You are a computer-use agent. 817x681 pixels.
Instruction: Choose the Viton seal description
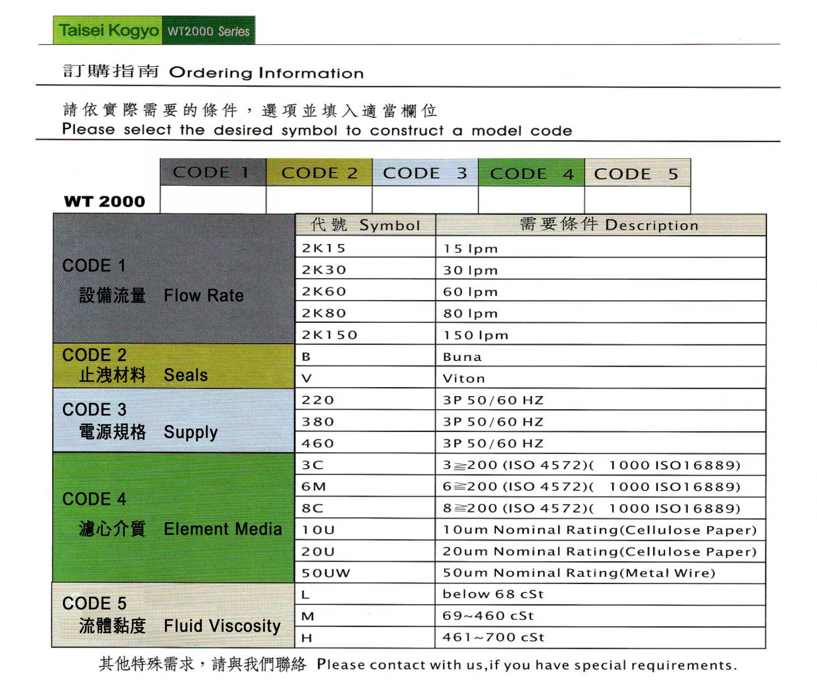click(464, 379)
